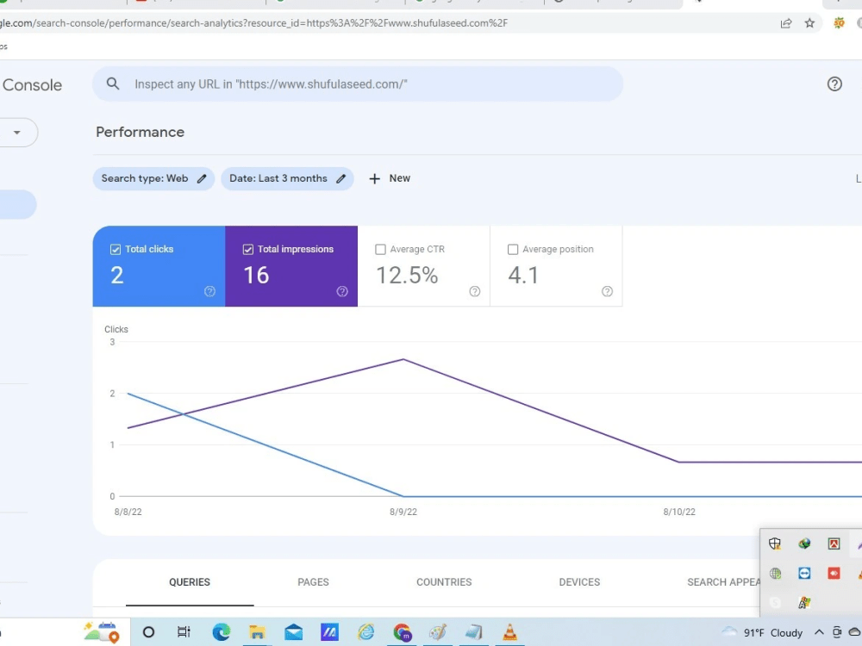Click the share page icon in address bar
The image size is (862, 646).
pos(785,23)
